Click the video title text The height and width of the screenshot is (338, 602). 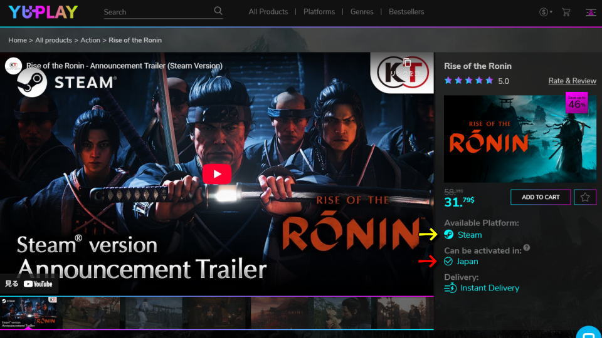click(x=124, y=66)
